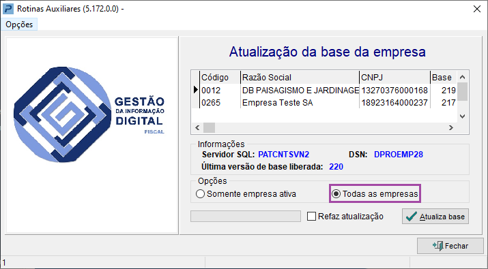This screenshot has width=488, height=269.
Task: Click the exit door icon on Fechar
Action: point(438,246)
